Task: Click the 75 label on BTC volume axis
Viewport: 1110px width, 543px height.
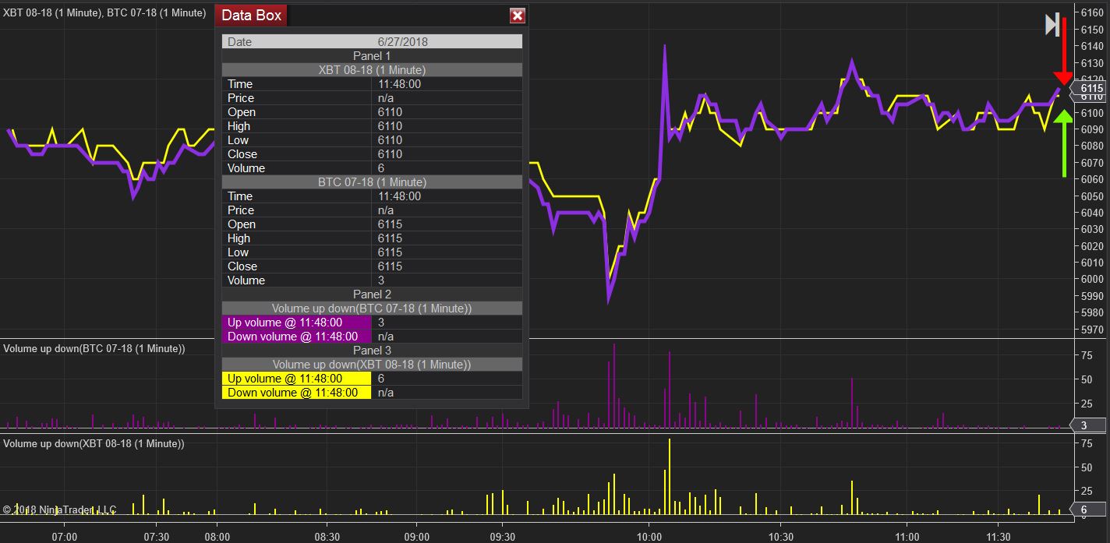Action: pyautogui.click(x=1086, y=355)
